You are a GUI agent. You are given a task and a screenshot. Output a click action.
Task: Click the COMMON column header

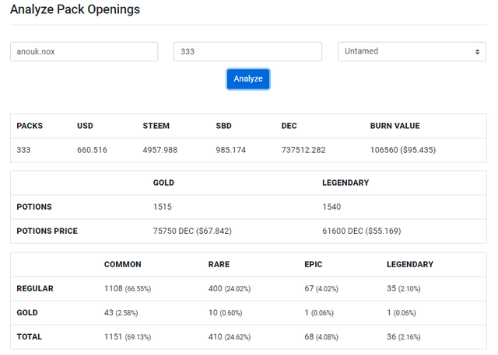[x=123, y=264]
